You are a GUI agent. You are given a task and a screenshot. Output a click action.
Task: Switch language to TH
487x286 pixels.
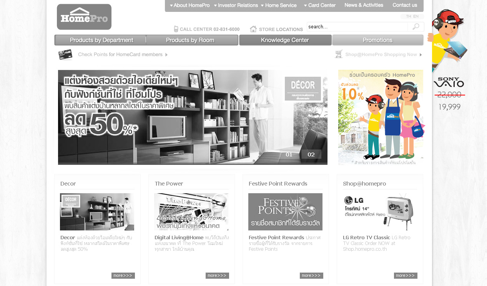click(409, 16)
